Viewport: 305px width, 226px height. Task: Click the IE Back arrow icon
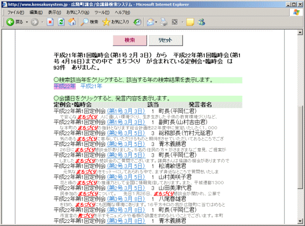click(10, 22)
